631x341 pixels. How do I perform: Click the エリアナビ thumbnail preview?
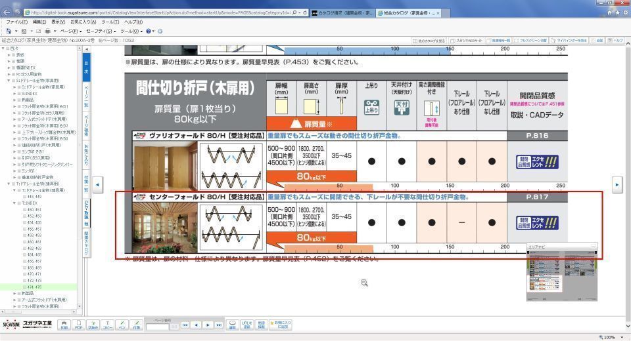(x=561, y=275)
